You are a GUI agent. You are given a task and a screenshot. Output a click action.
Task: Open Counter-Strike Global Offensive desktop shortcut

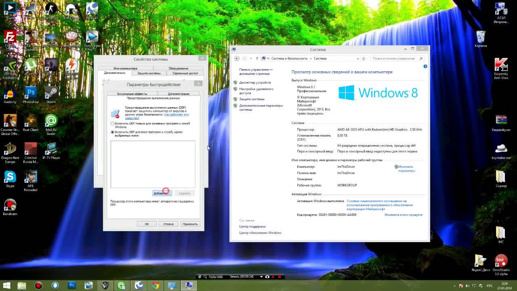click(10, 124)
